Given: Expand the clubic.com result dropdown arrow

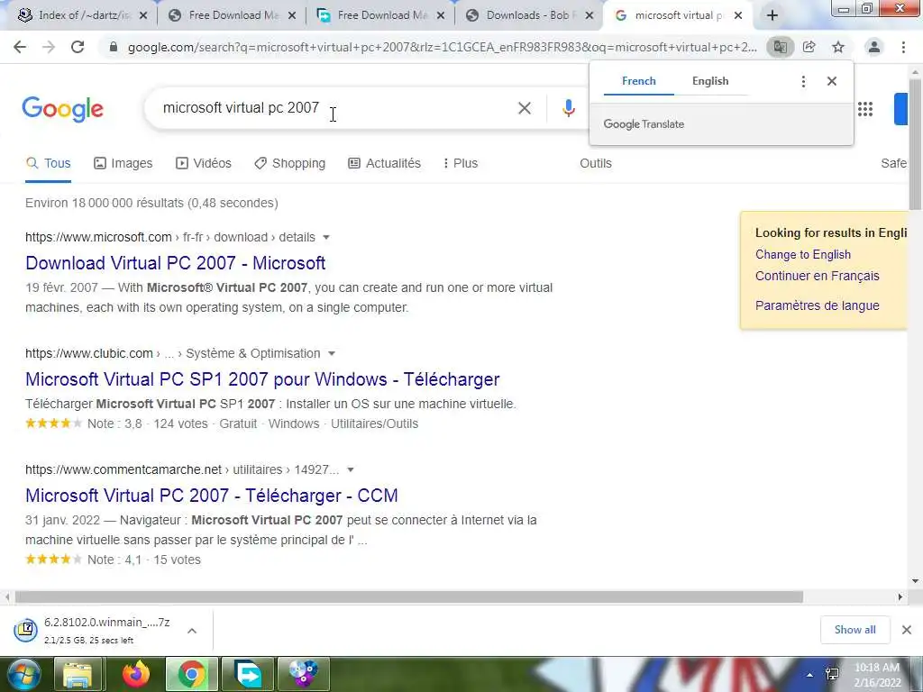Looking at the screenshot, I should 332,353.
